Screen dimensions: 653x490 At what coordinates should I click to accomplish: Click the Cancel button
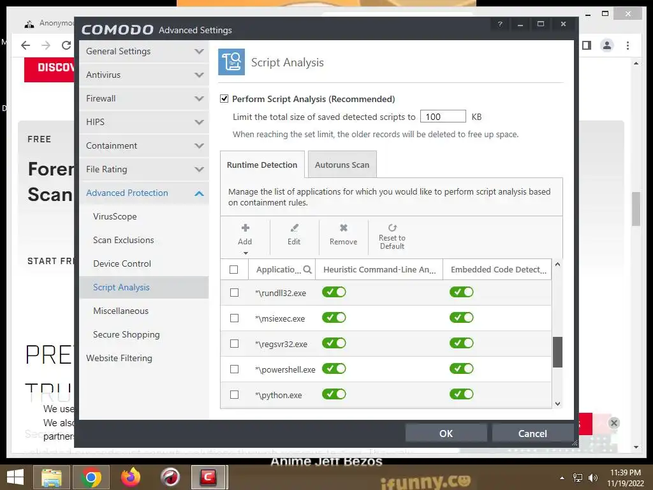[532, 433]
